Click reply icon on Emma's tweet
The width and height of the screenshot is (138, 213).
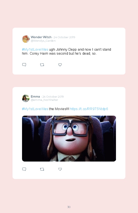click(x=24, y=169)
